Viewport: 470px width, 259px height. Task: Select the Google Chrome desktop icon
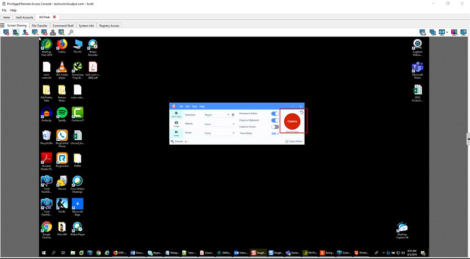pyautogui.click(x=46, y=230)
